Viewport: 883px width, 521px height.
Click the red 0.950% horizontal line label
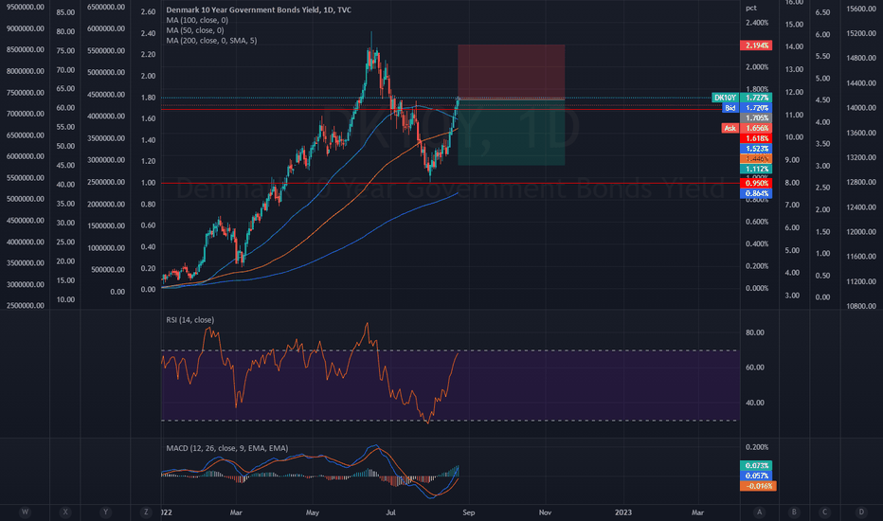[756, 183]
